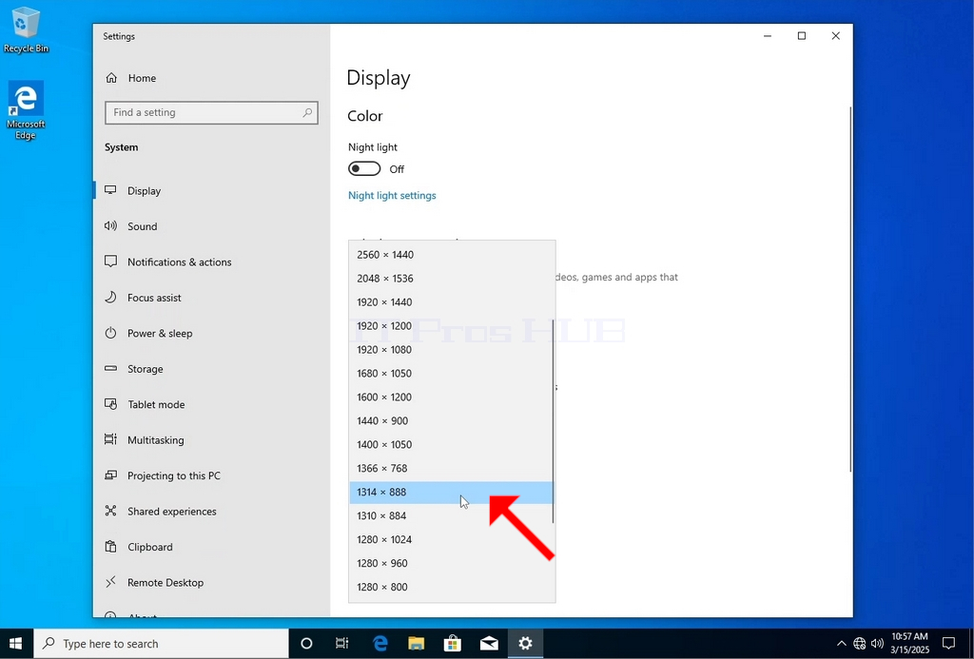Open Microsoft Store from the taskbar
Image resolution: width=974 pixels, height=659 pixels.
coord(452,644)
